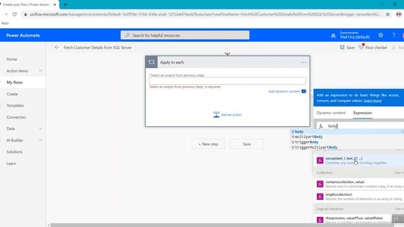This screenshot has height=227, width=404.
Task: Open Connectors in sidebar
Action: (16, 117)
